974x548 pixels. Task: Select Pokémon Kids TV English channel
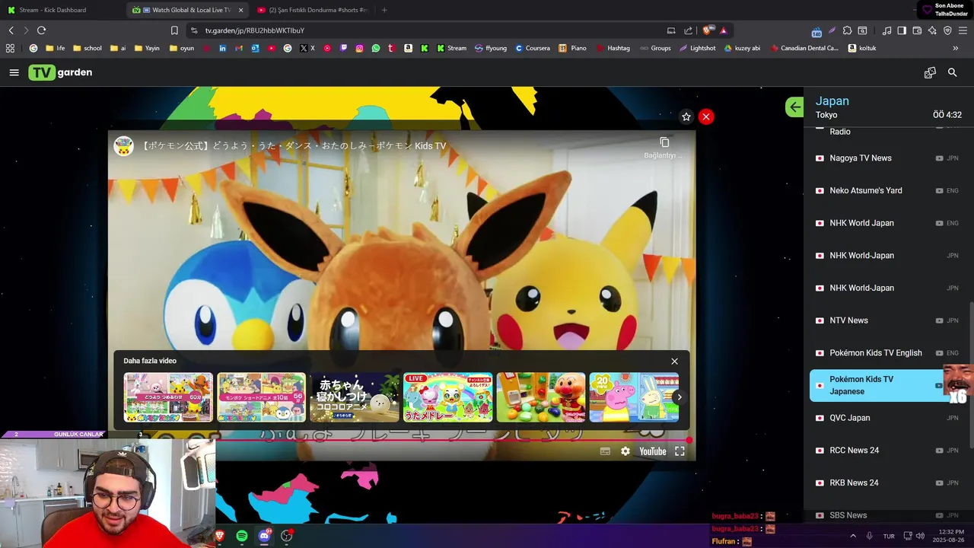[x=886, y=353]
